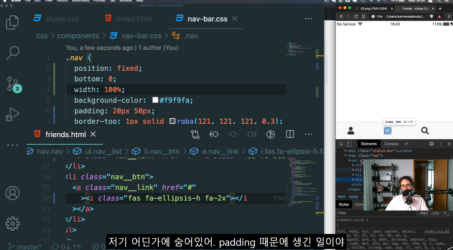This screenshot has height=250, width=453.
Task: Expand the div status-bar node
Action: point(345,151)
